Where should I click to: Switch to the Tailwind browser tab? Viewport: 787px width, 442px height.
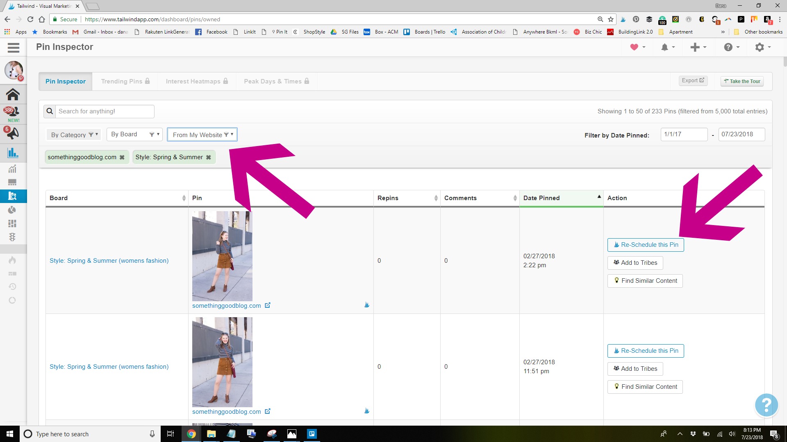[x=43, y=6]
